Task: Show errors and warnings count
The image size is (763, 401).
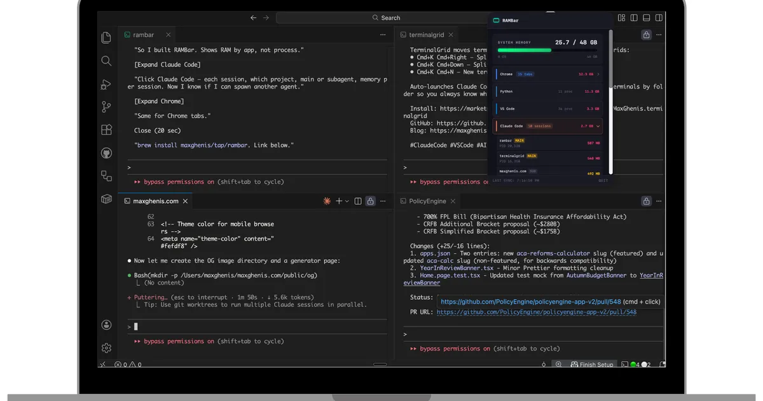Action: point(128,365)
